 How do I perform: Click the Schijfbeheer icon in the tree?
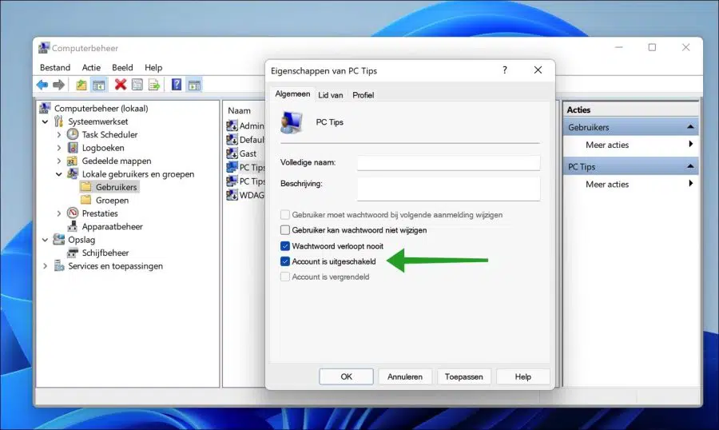coord(73,253)
